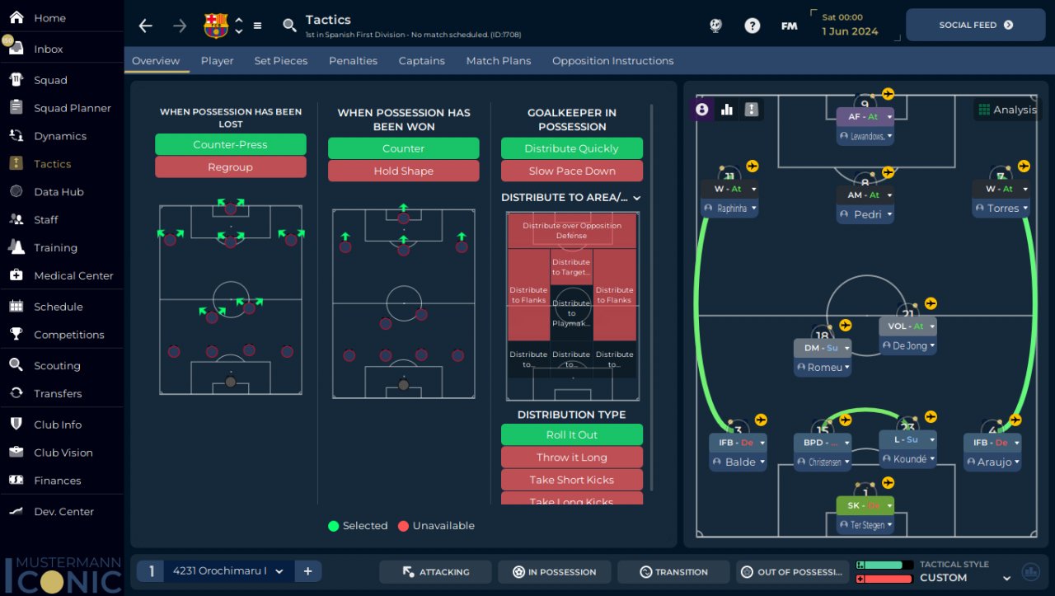Screen dimensions: 1055x596
Task: Change the VOL role for De Jong
Action: click(932, 326)
